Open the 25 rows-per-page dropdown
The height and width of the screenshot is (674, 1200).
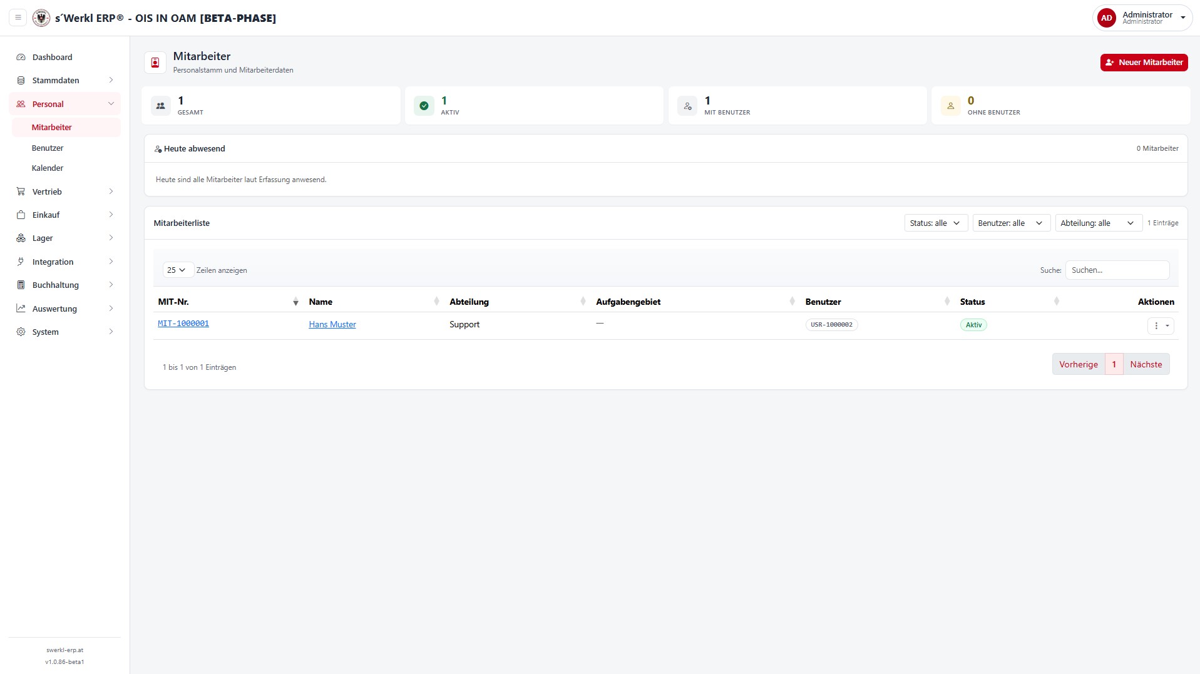point(178,270)
